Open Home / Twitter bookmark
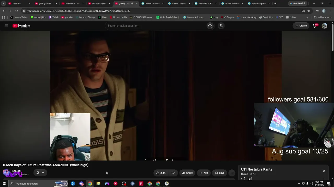Screen dimensions: 334x187 19,17
